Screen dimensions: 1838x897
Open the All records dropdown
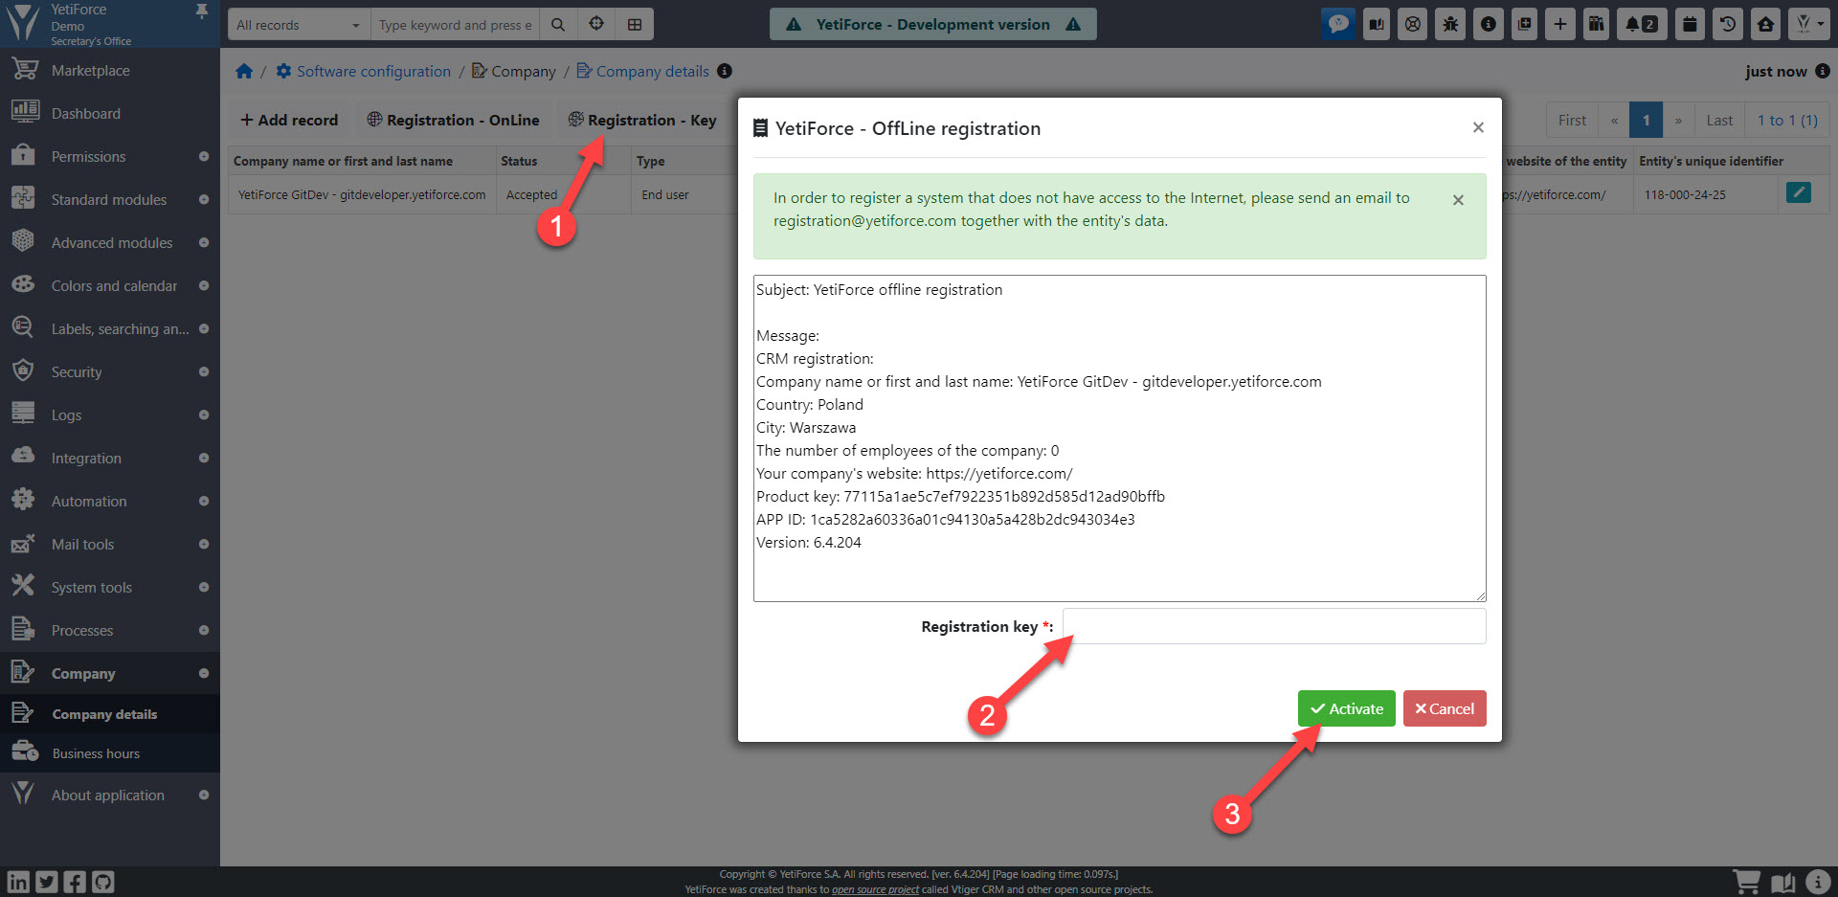tap(299, 25)
